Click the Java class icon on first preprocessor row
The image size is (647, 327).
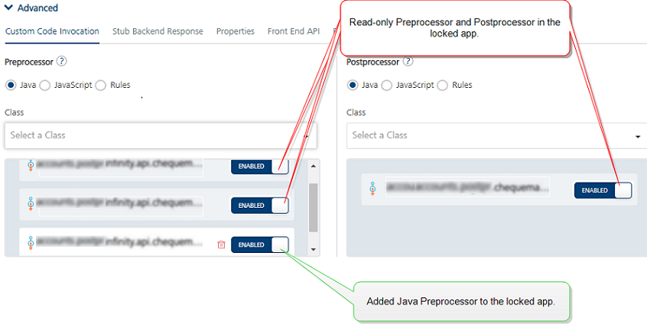coord(31,165)
